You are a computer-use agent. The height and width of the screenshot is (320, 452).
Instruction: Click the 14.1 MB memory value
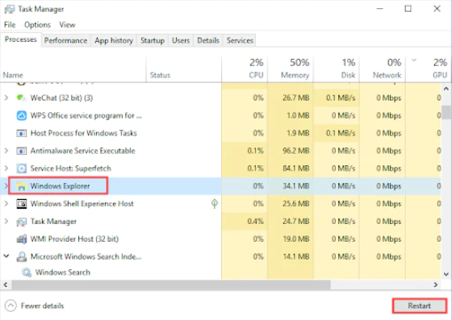point(295,256)
